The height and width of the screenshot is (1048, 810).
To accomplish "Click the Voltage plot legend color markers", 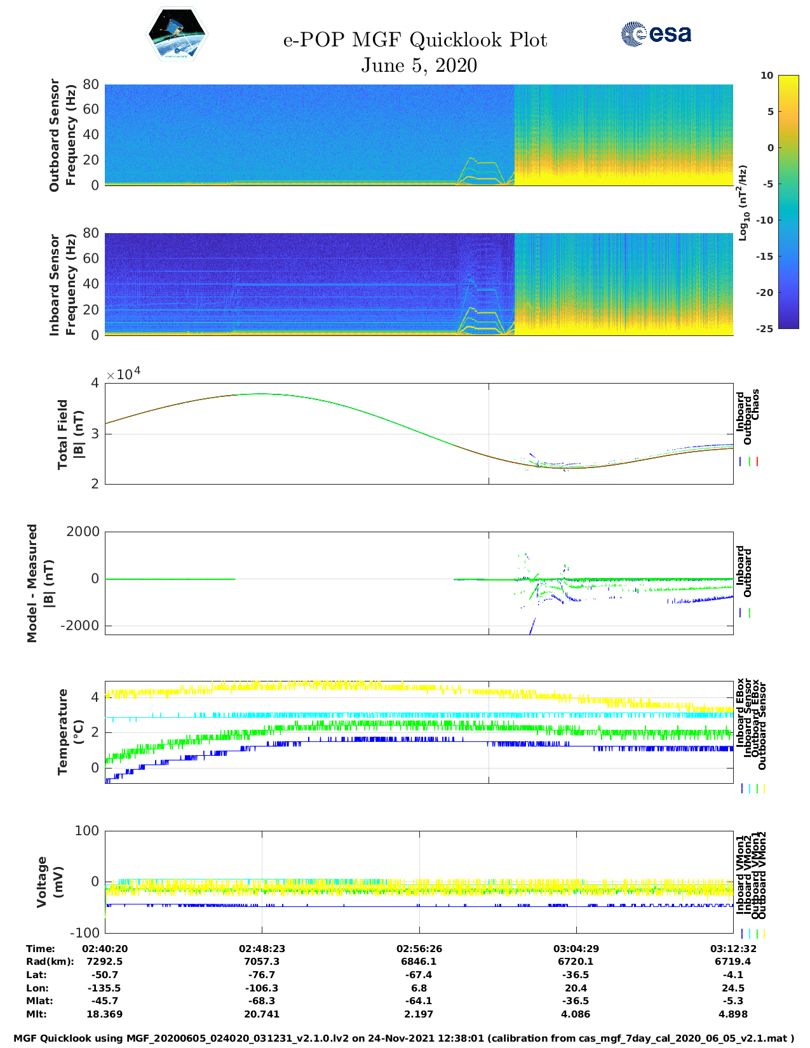I will (752, 934).
